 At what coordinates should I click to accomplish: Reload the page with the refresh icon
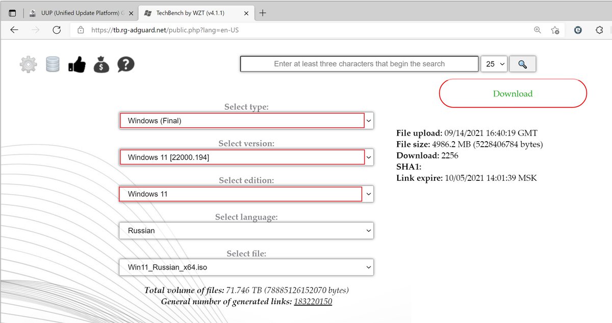[57, 30]
